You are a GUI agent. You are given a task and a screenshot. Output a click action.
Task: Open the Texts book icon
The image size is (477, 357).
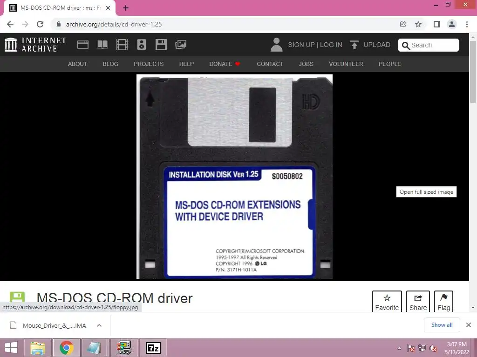click(x=102, y=45)
